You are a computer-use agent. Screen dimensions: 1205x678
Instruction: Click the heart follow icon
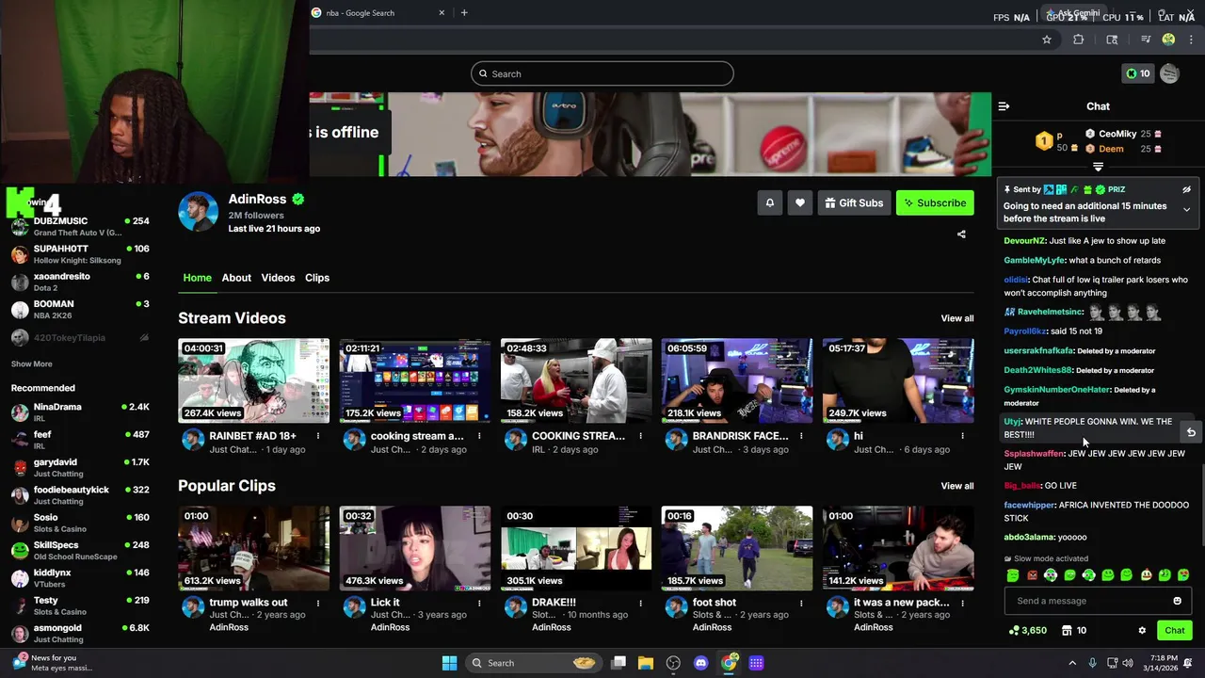click(x=799, y=202)
